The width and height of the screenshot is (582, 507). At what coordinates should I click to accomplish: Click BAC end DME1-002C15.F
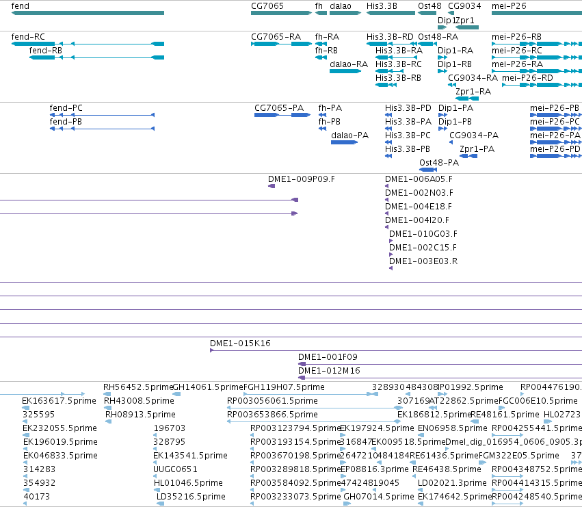(x=423, y=248)
